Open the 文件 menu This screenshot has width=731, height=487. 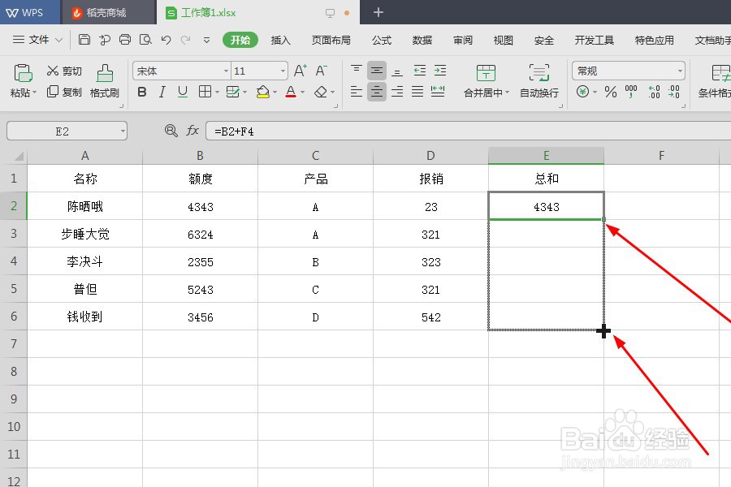pyautogui.click(x=37, y=40)
